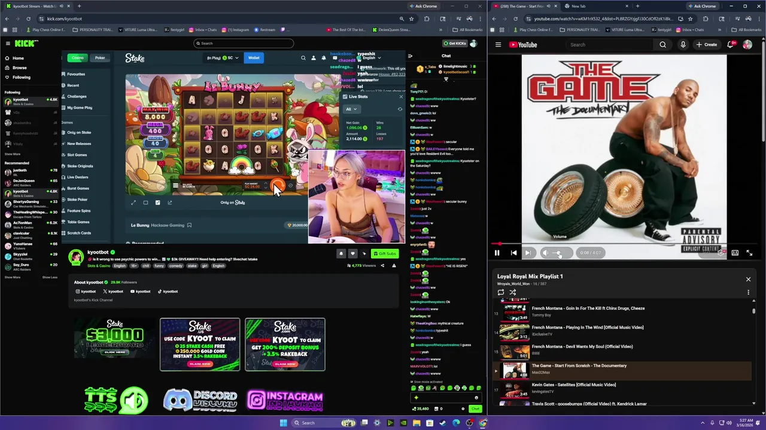Open chat settings gear icon
Viewport: 766px width, 430px height.
click(463, 408)
